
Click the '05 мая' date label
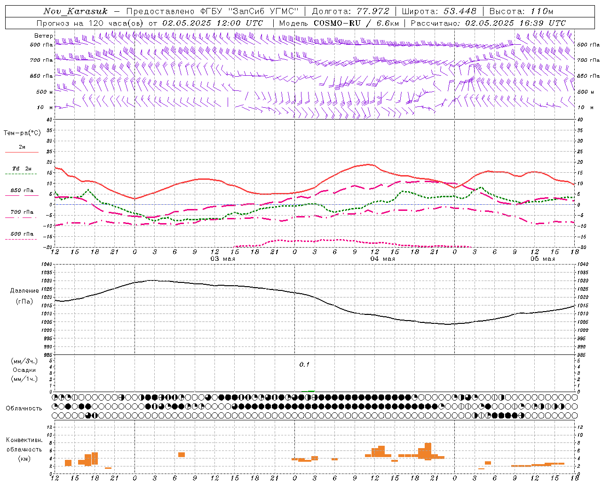pyautogui.click(x=542, y=259)
